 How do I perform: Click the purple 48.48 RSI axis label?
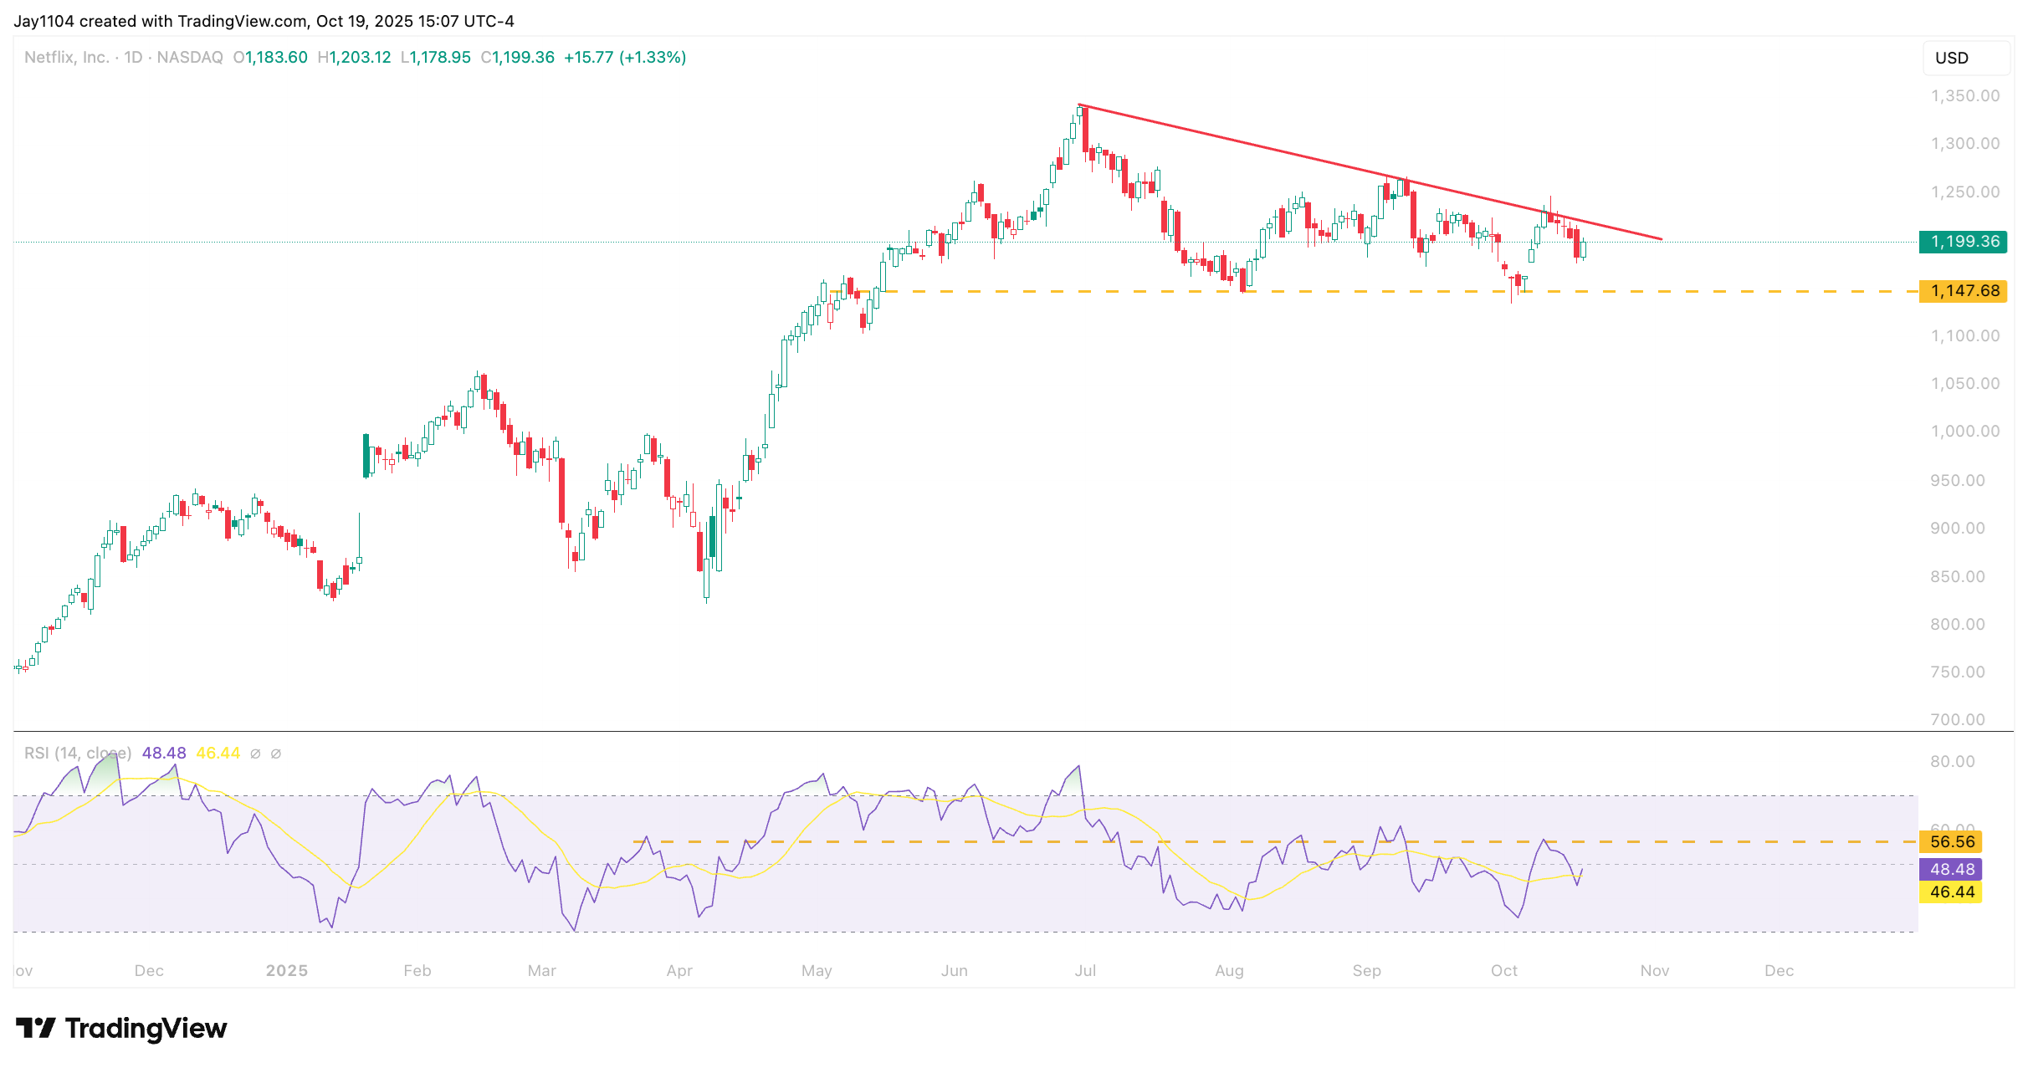pos(1950,869)
